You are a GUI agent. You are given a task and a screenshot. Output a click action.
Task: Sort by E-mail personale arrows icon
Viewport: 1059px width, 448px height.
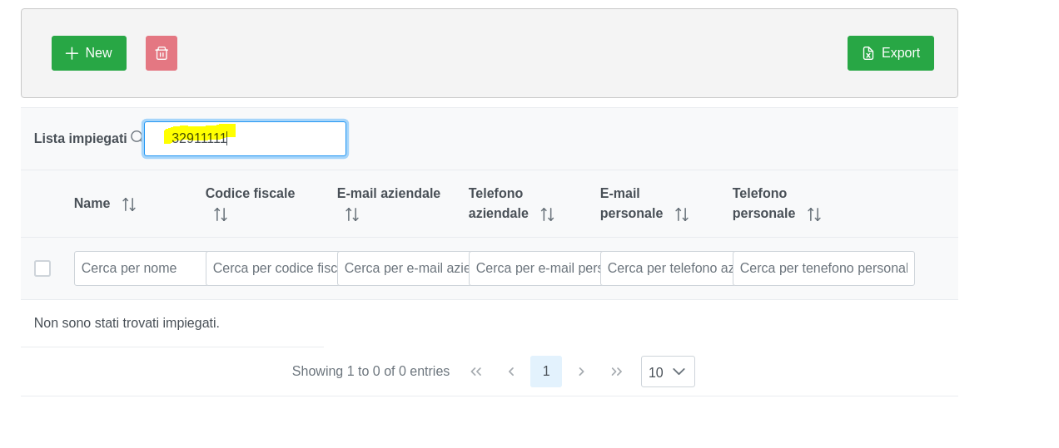(682, 214)
